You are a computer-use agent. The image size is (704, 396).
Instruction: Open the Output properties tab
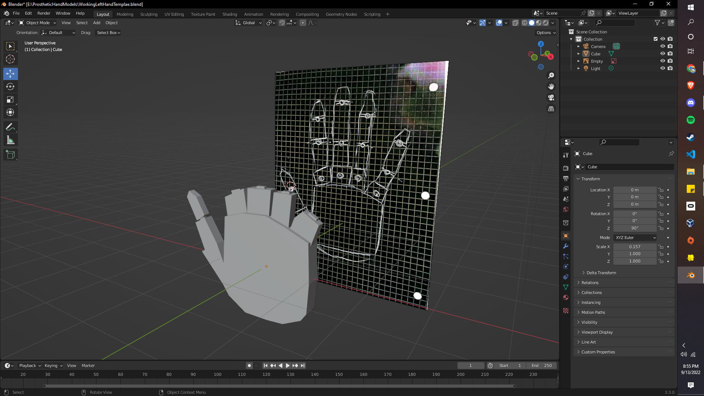[x=566, y=178]
